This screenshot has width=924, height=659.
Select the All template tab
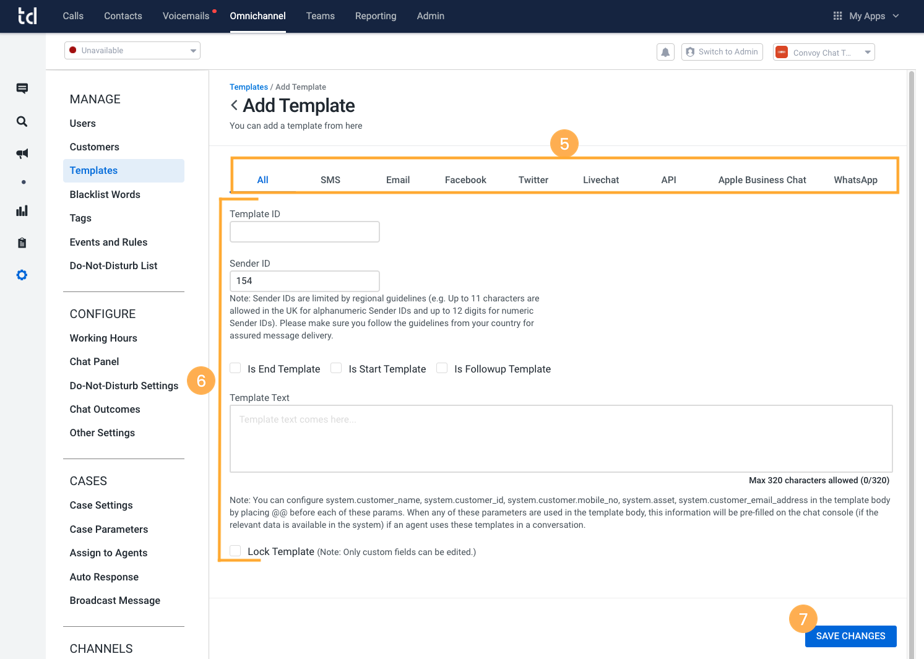click(x=263, y=180)
